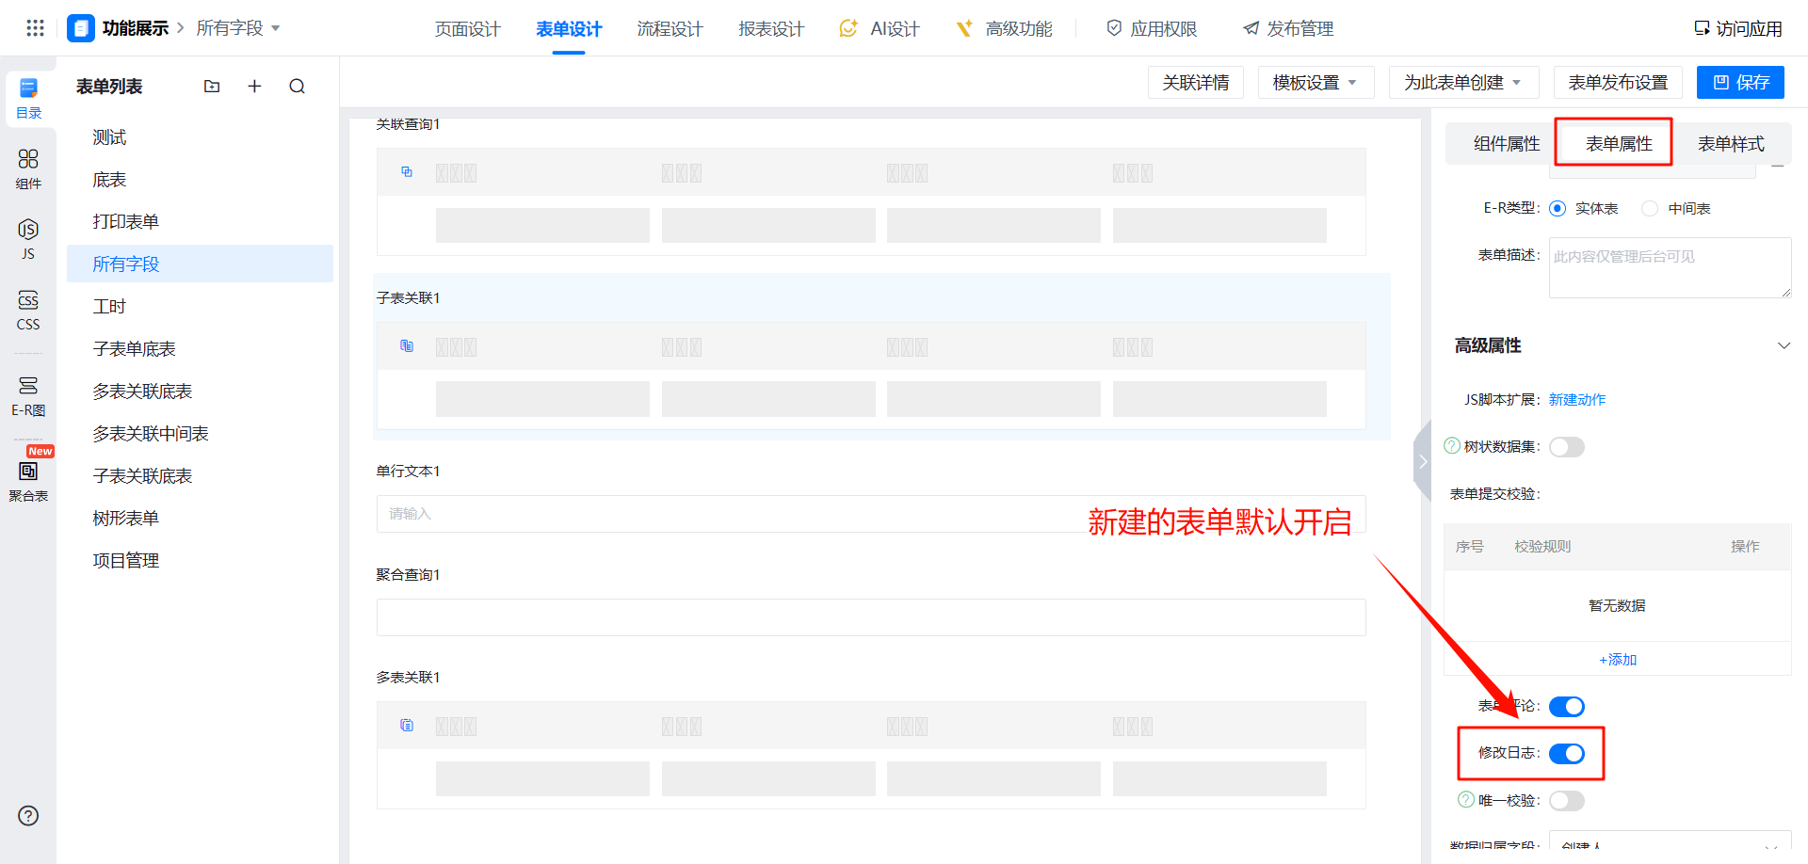The height and width of the screenshot is (864, 1808).
Task: Open the app grid launcher icon
Action: coord(35,28)
